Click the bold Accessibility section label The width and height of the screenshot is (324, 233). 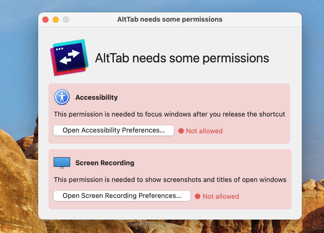(96, 97)
